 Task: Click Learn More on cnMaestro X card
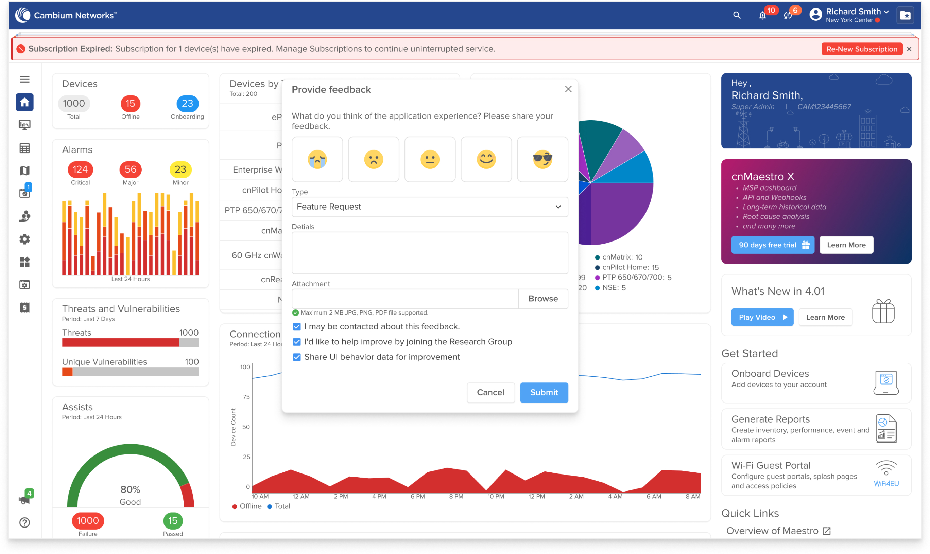tap(846, 245)
